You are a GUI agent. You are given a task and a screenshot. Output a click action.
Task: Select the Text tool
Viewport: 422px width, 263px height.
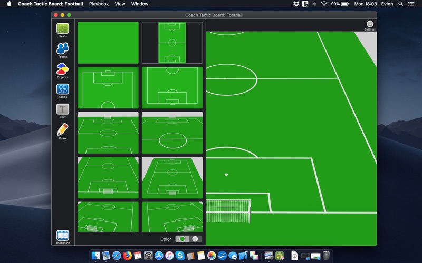click(x=62, y=111)
